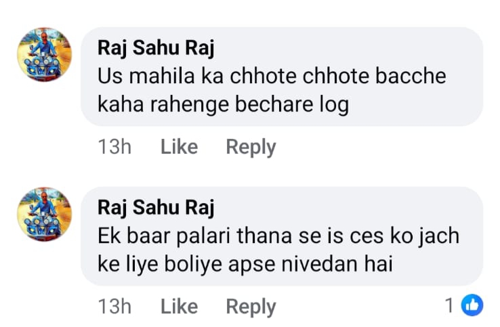Click the text line "Us mahila ka chhote chhote bacche"
500x327 pixels.
coord(272,76)
